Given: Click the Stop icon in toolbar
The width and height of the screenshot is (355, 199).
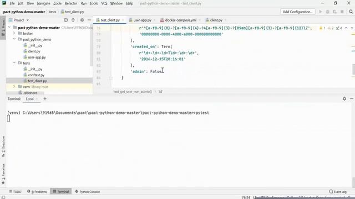Looking at the screenshot, I should [x=342, y=12].
